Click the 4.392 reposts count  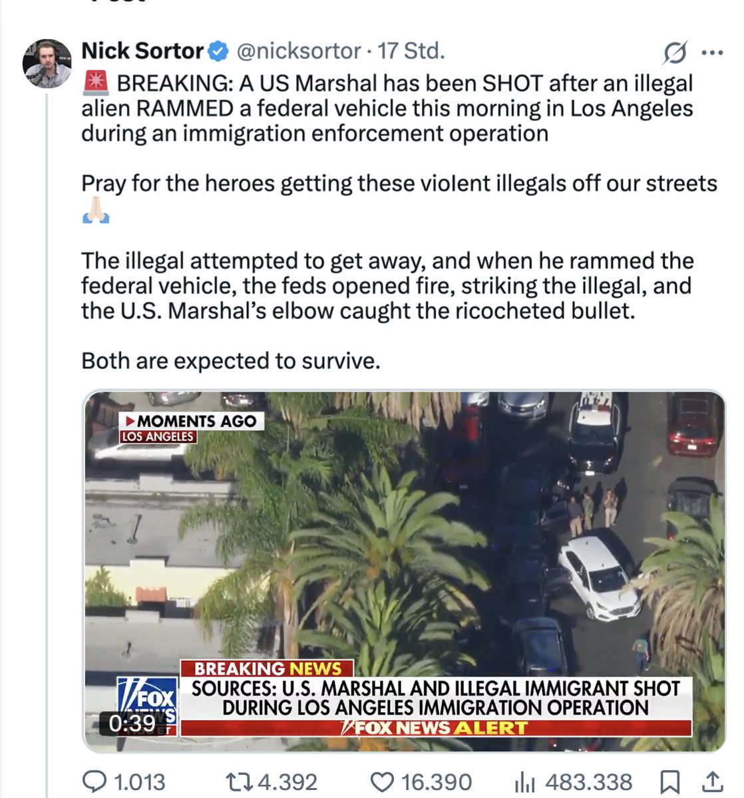(287, 782)
